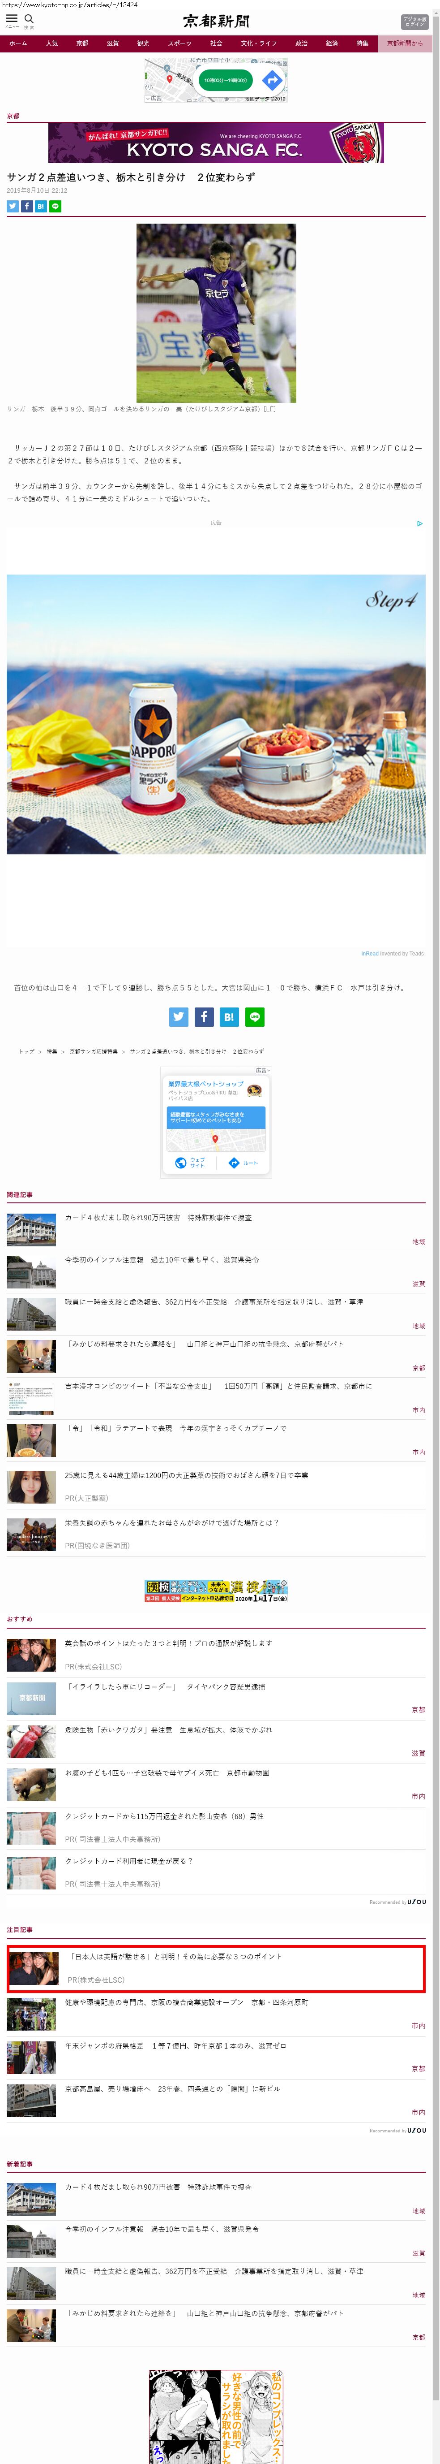Open the 危険生物「赤いクワガタ」要注意 article

pos(168,1729)
